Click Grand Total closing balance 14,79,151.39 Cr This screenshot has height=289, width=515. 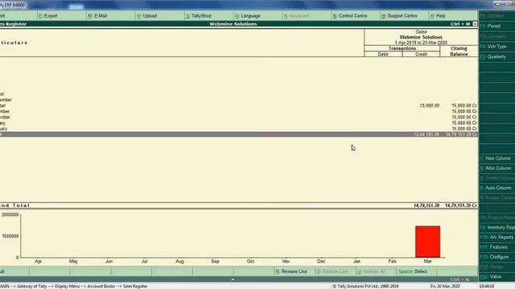tap(461, 206)
